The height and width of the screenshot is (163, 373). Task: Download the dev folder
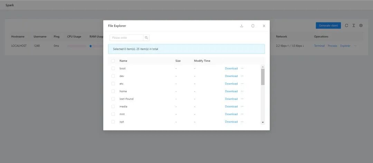coord(231,76)
